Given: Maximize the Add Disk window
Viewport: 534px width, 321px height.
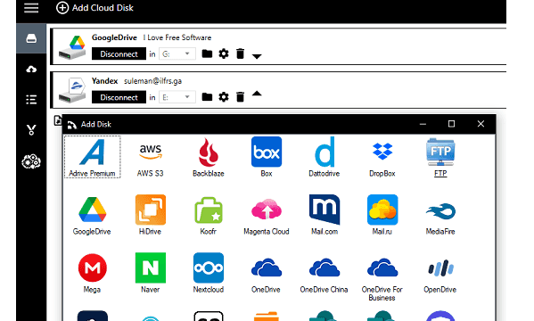Looking at the screenshot, I should (451, 124).
